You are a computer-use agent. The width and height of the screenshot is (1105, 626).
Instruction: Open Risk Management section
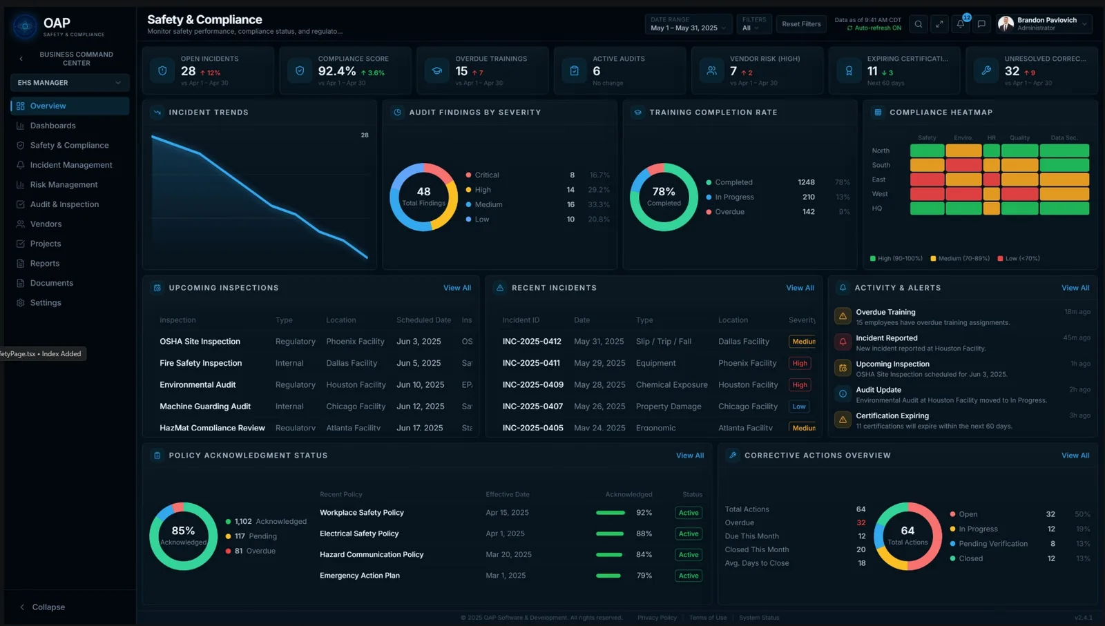(70, 185)
